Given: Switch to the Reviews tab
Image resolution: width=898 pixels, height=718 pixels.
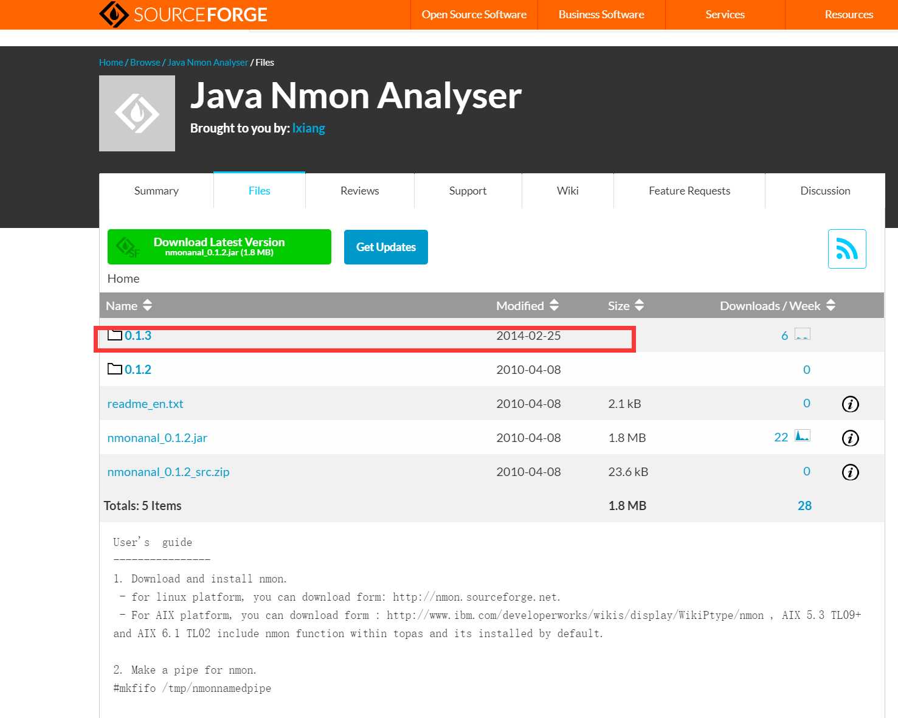Looking at the screenshot, I should [x=359, y=191].
